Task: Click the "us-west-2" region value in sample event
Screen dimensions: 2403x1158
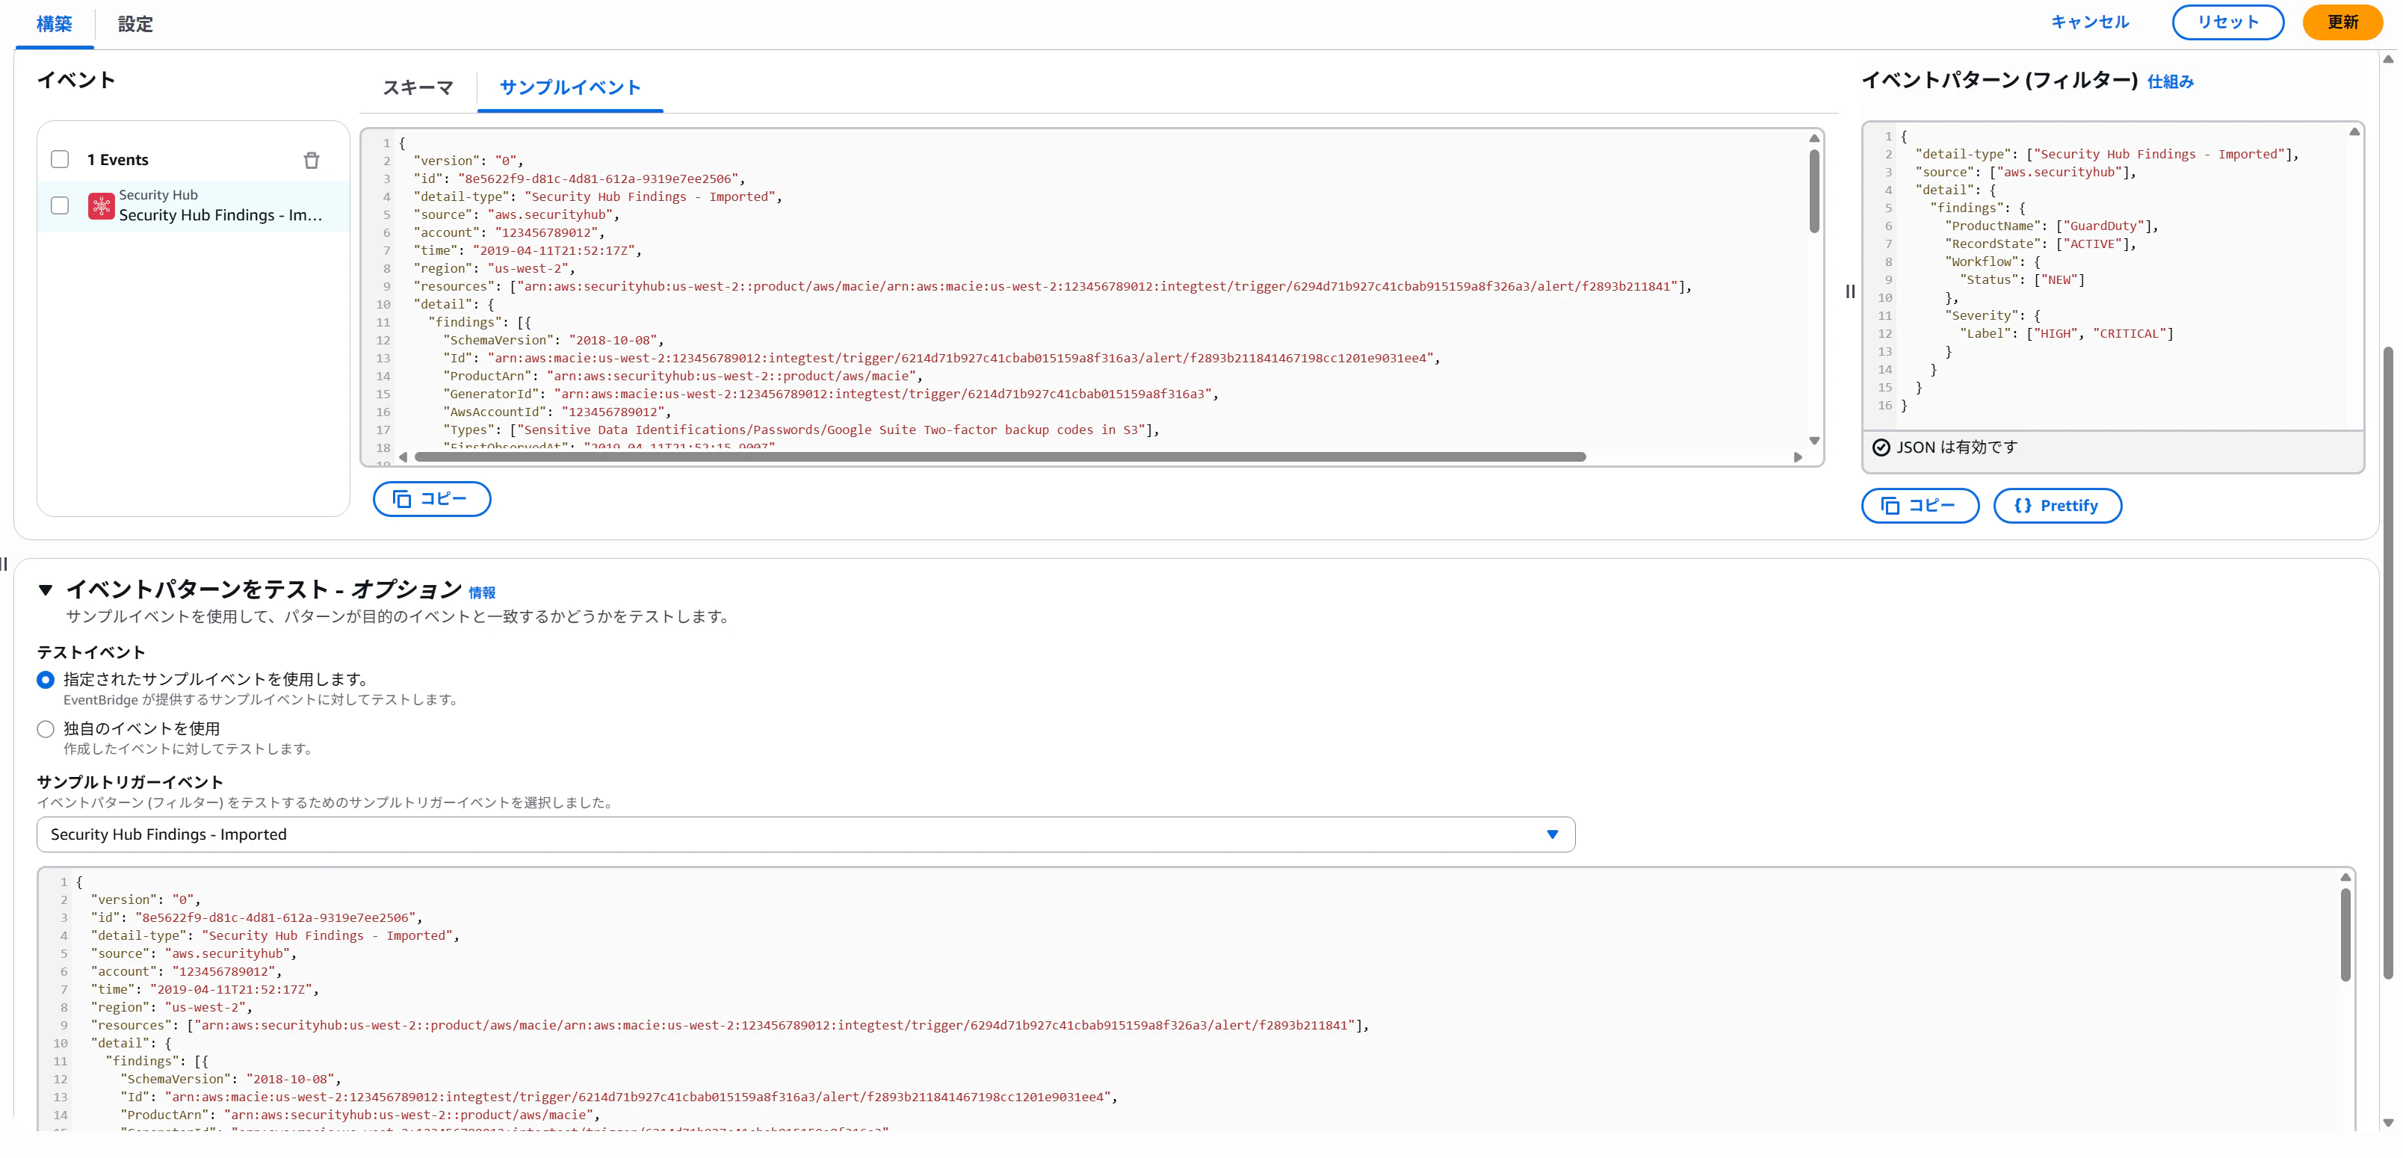Action: point(528,268)
